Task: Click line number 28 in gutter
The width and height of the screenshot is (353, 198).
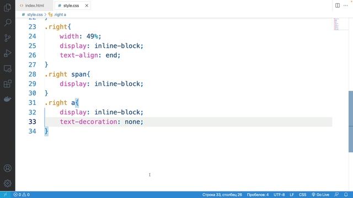Action: click(x=32, y=74)
